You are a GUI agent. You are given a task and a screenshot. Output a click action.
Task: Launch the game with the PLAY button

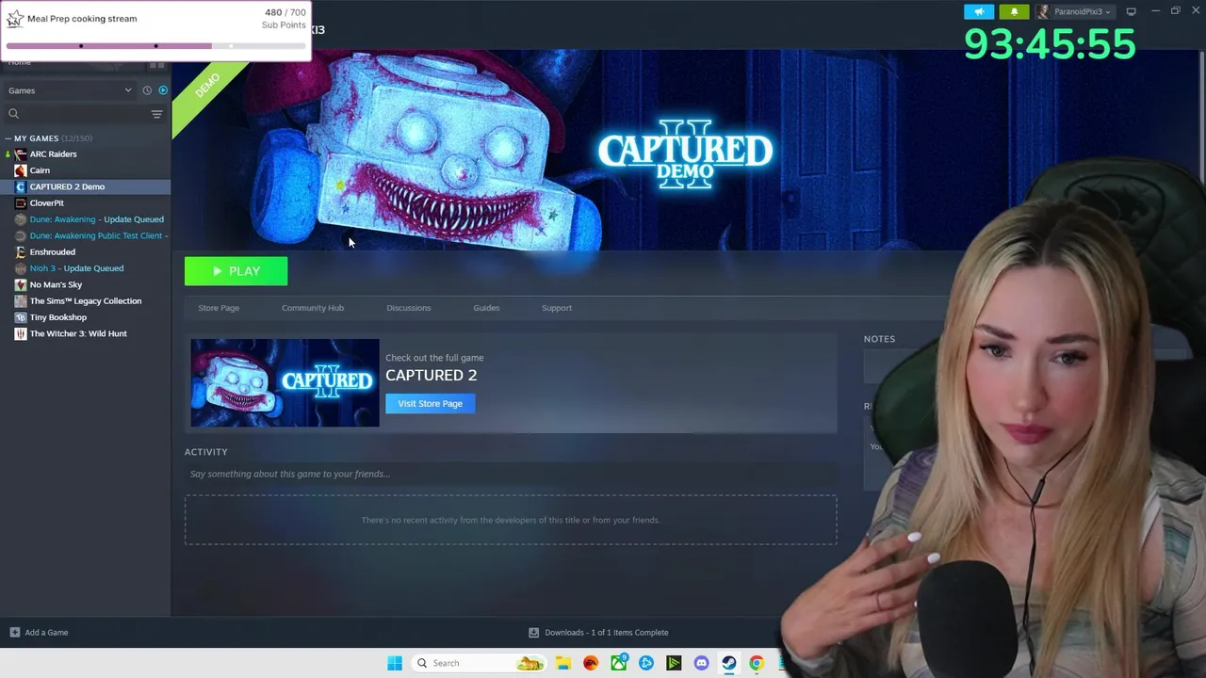[236, 271]
